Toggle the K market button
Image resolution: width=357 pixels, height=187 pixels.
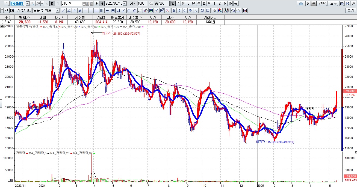pos(52,4)
